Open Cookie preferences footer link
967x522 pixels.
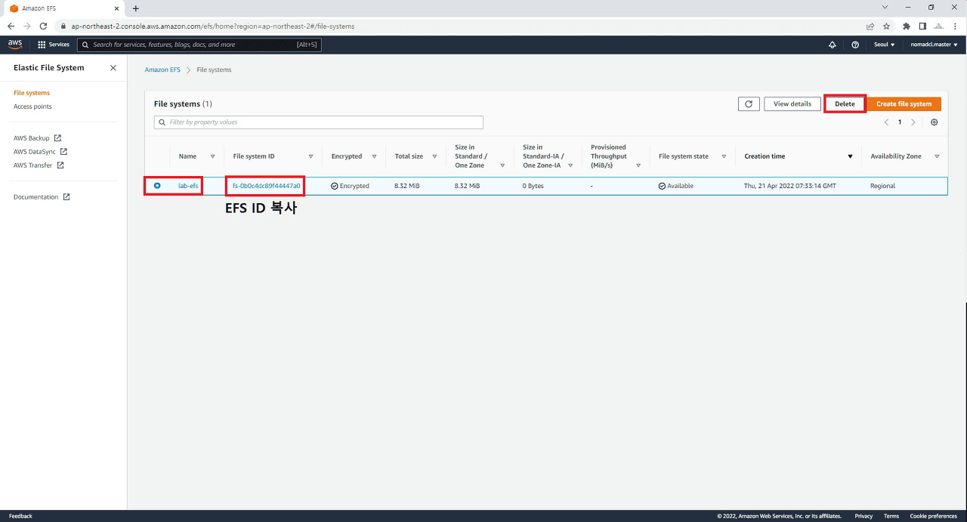pyautogui.click(x=933, y=516)
